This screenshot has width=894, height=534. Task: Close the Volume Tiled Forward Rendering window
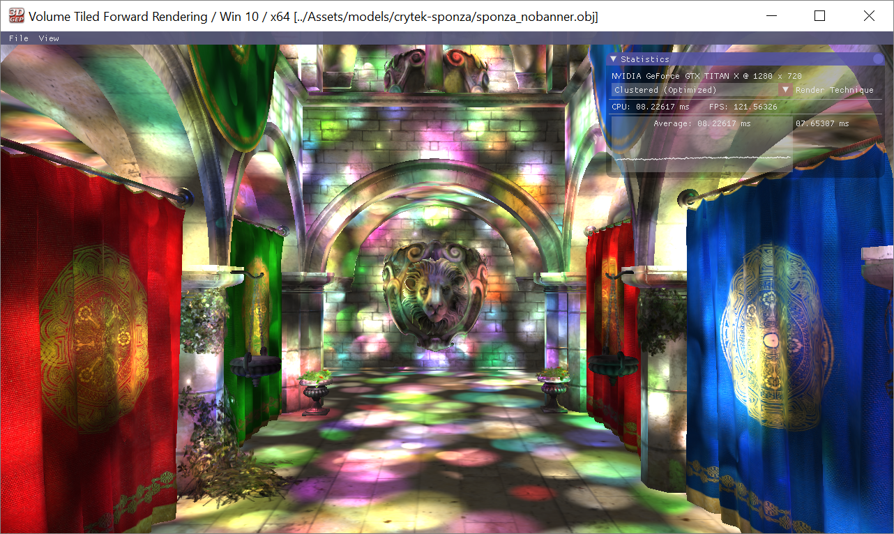click(869, 15)
